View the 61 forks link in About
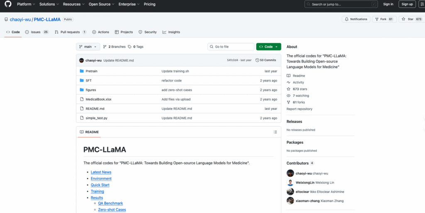Viewport: 425px width, 213px height. tap(296, 102)
